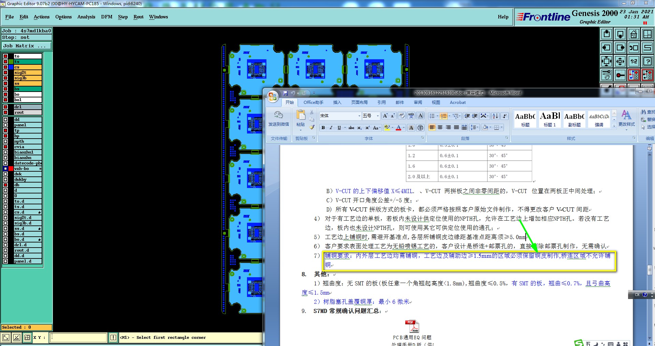Click the shading paint bucket in Word
This screenshot has height=346, width=655.
click(485, 127)
